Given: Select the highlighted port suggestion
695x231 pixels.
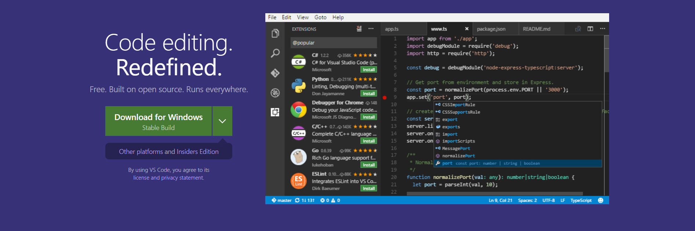Looking at the screenshot, I should pyautogui.click(x=518, y=163).
